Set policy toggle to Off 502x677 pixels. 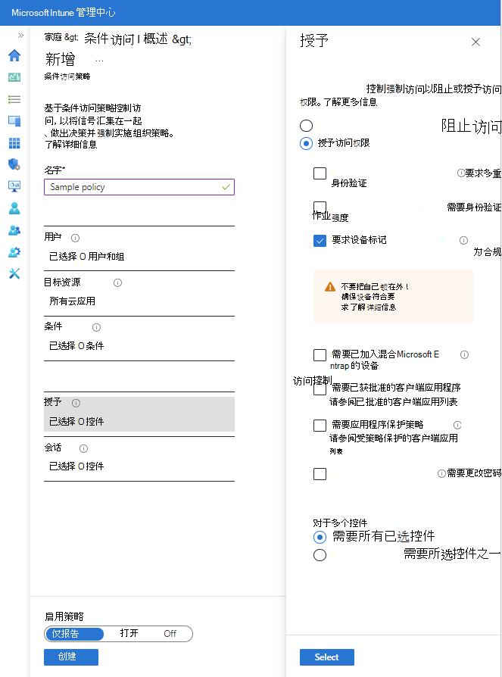click(x=170, y=633)
